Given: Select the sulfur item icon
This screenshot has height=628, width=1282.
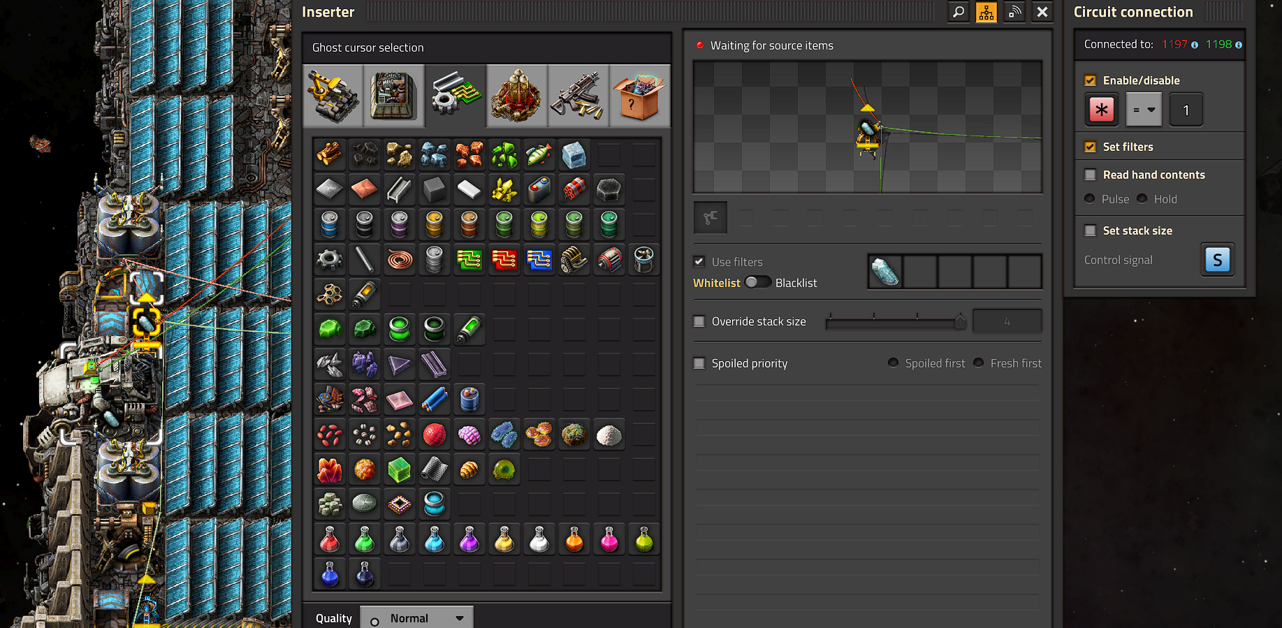Looking at the screenshot, I should tap(504, 189).
